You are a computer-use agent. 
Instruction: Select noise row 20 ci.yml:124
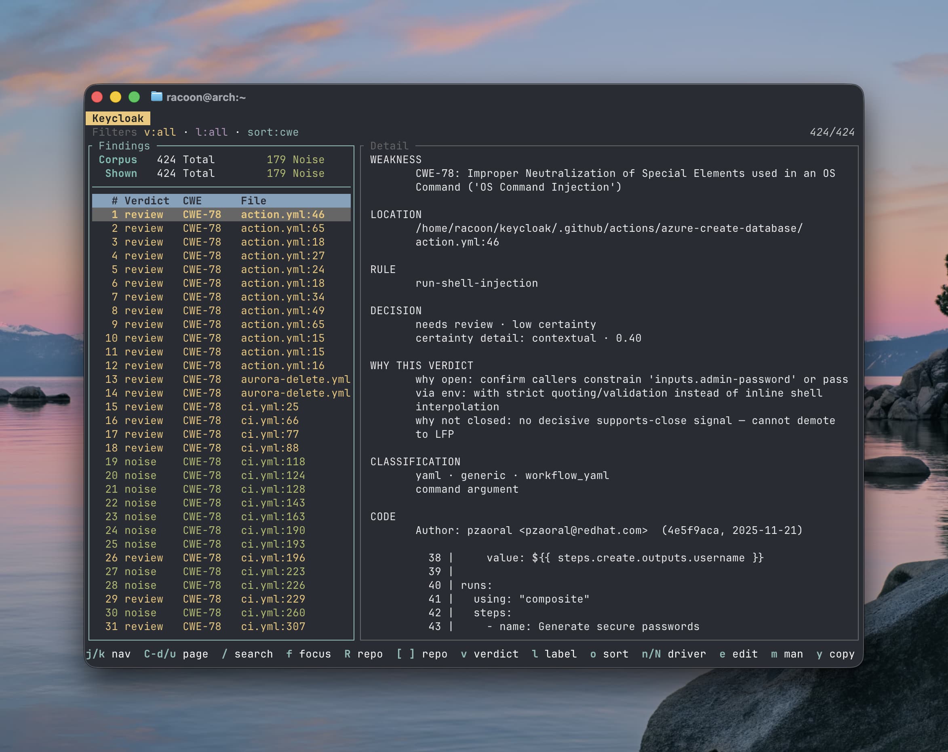(x=221, y=475)
